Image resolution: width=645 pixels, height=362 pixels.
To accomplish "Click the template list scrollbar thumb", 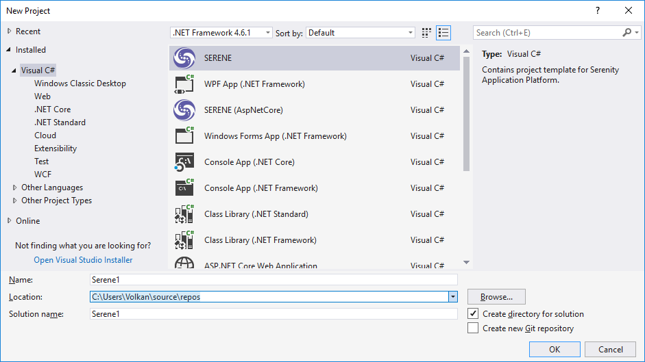I will (x=466, y=114).
